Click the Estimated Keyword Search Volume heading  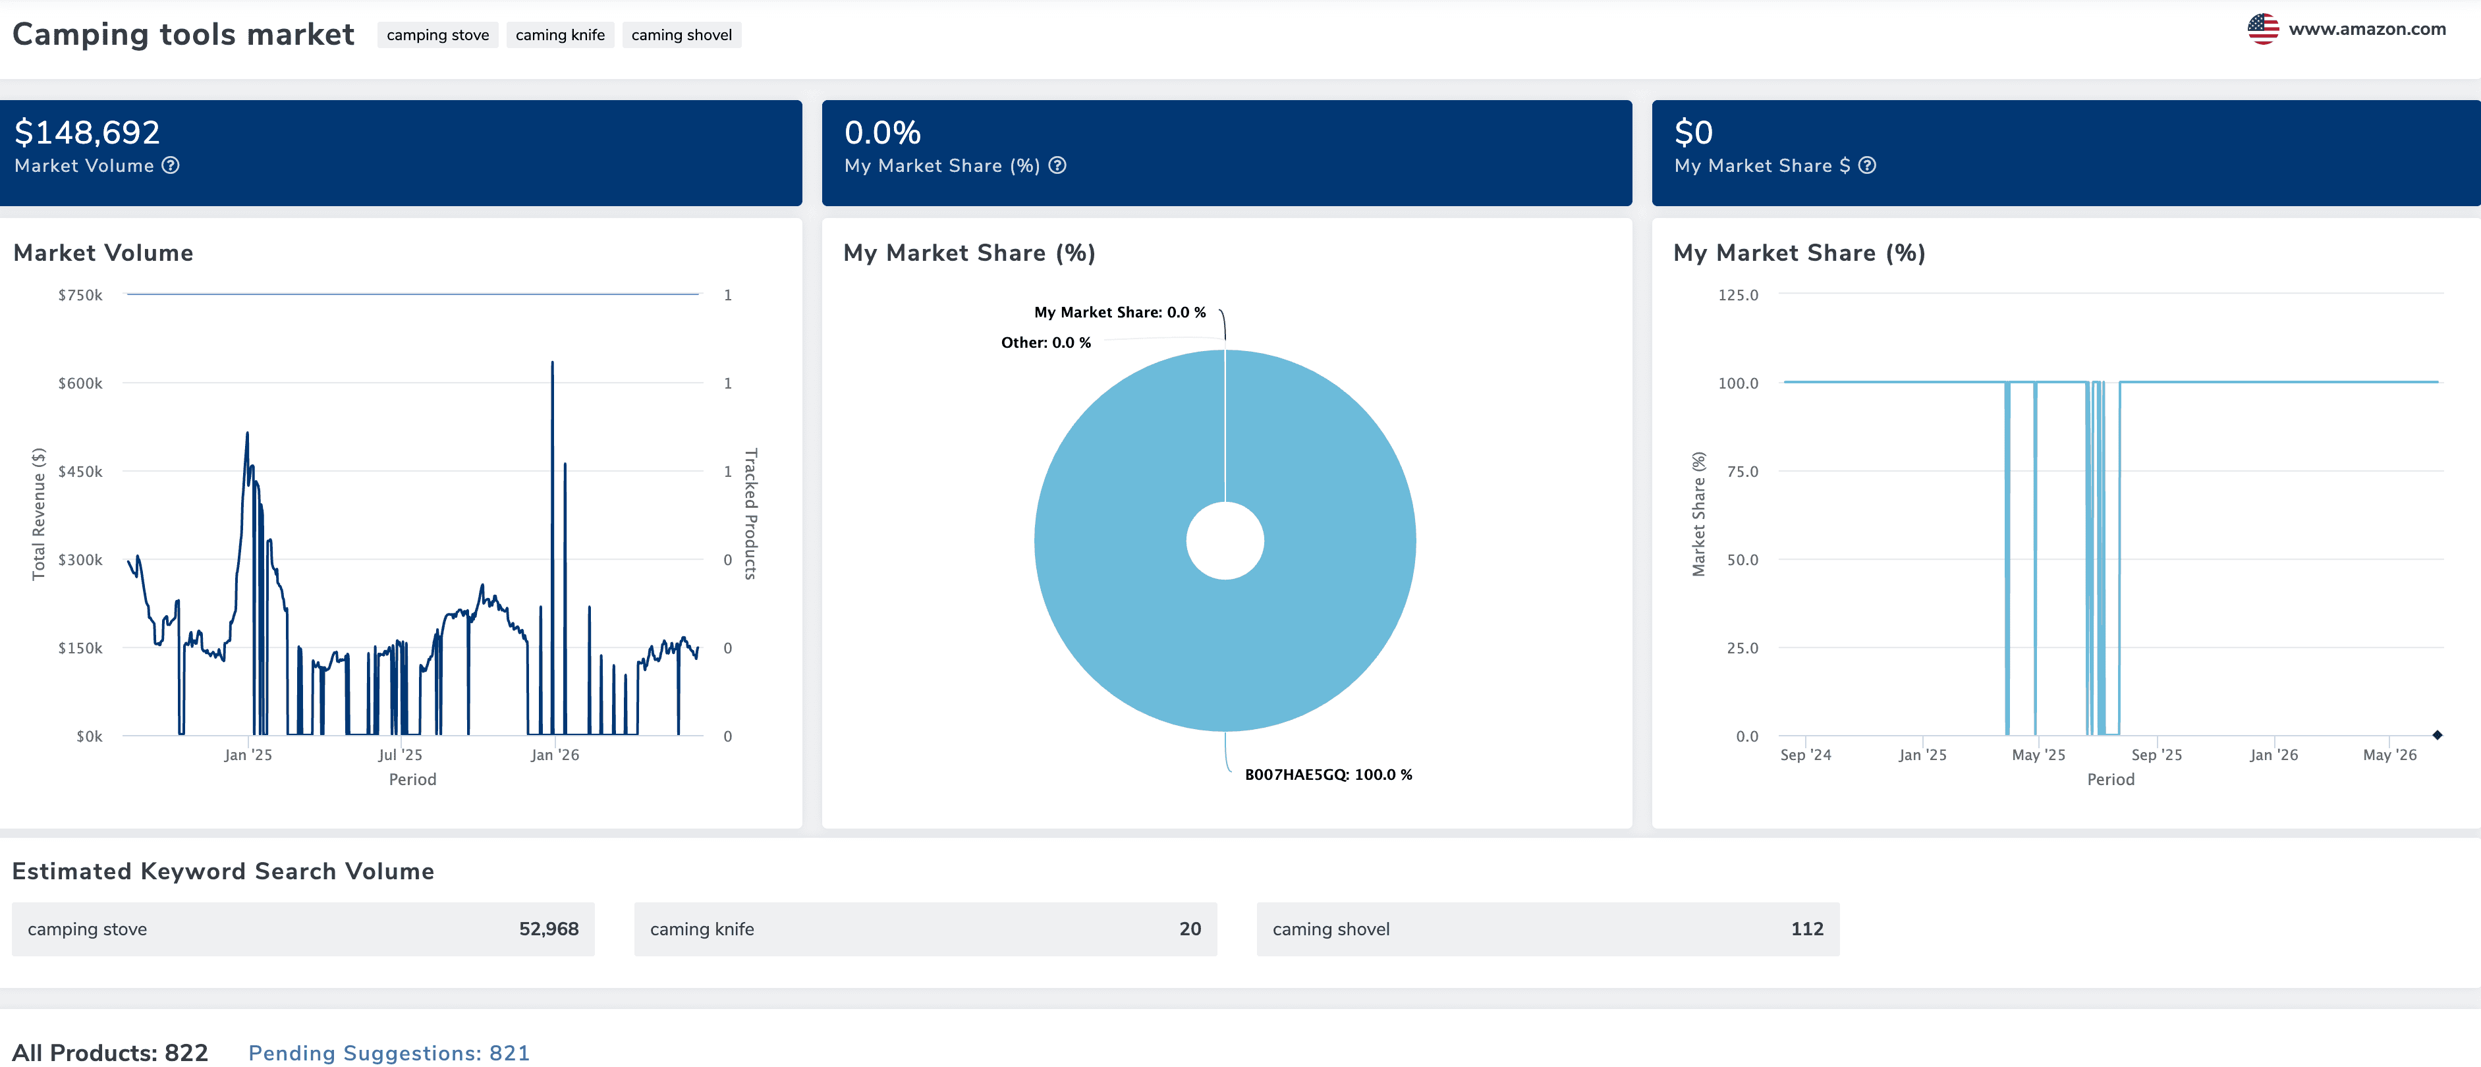click(x=223, y=871)
